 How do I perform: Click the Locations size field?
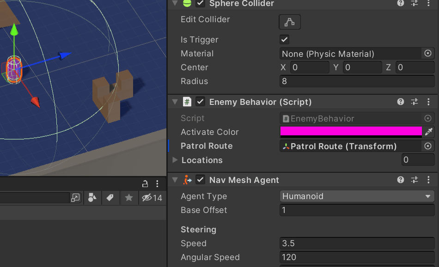pyautogui.click(x=418, y=160)
